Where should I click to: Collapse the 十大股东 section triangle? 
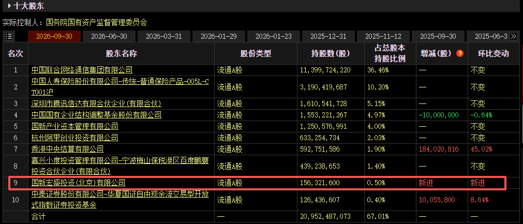point(9,6)
